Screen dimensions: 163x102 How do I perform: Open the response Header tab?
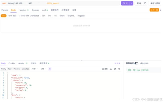[22, 63]
